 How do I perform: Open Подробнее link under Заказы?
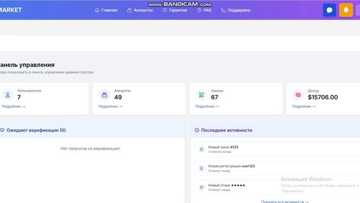coord(207,107)
